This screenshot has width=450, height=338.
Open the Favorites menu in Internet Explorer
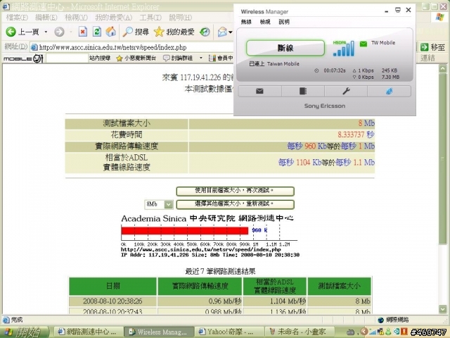(114, 18)
